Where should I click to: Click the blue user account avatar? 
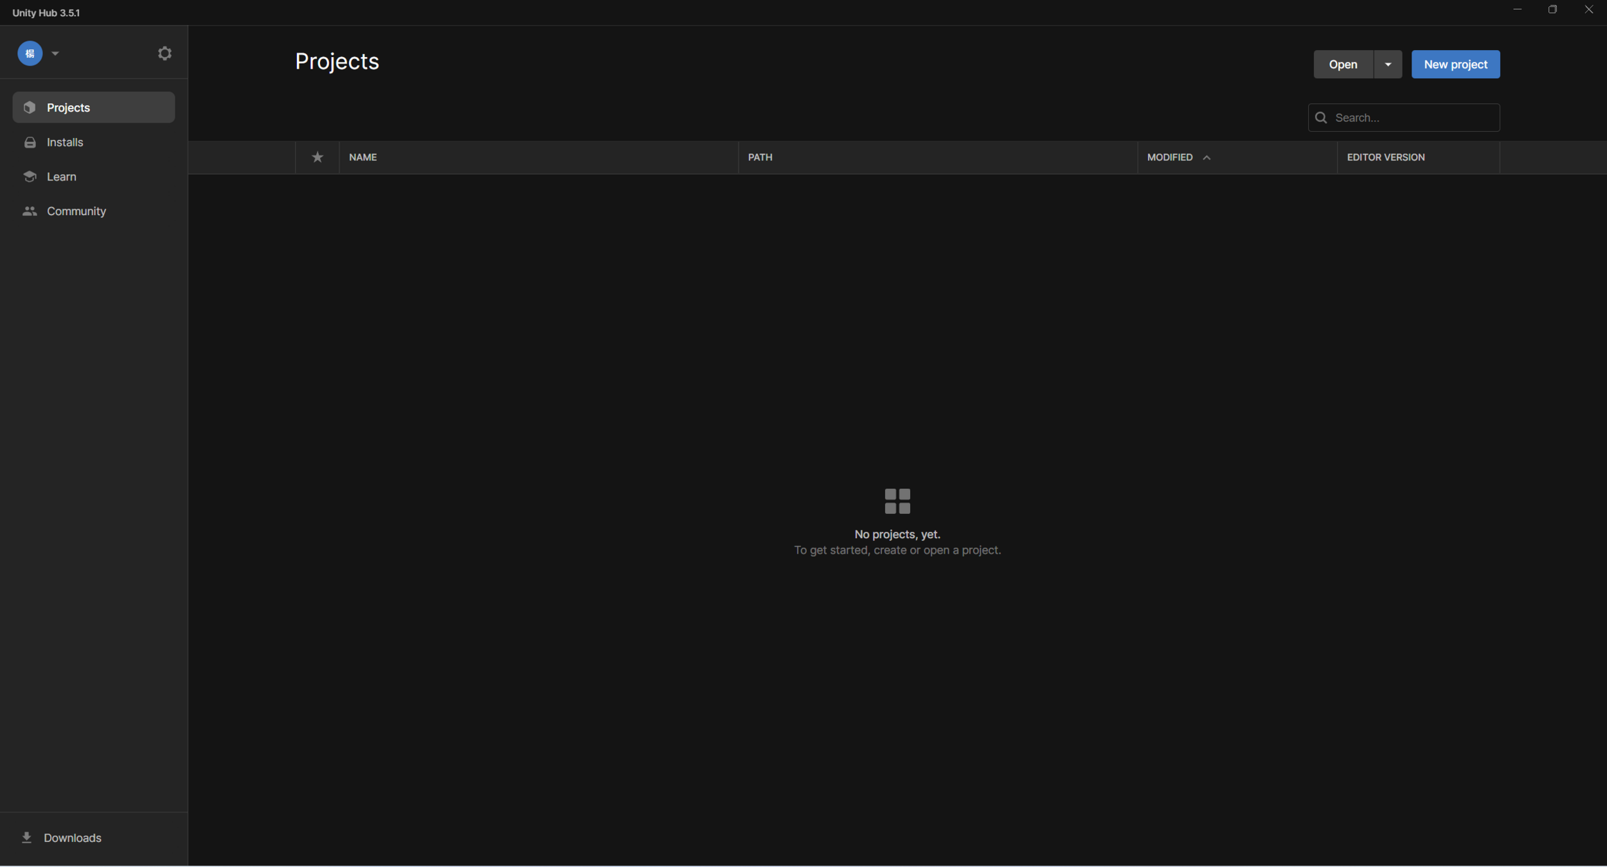point(30,53)
